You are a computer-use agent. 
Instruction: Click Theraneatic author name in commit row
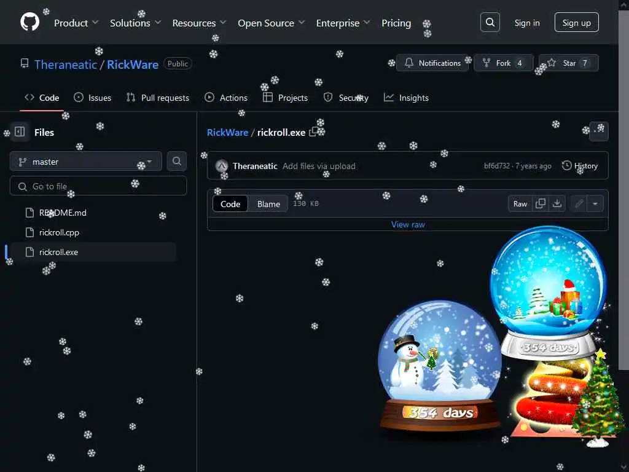coord(255,166)
